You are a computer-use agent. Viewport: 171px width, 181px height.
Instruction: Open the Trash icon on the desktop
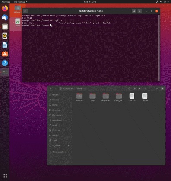pyautogui.click(x=18, y=23)
